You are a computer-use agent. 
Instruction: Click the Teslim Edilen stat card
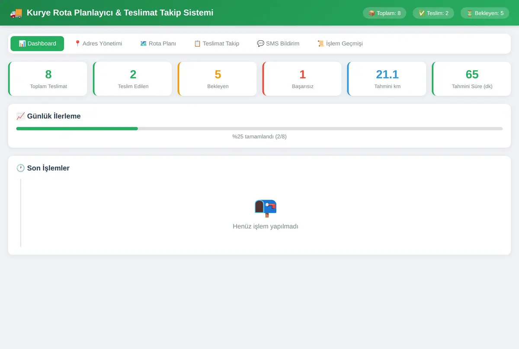point(133,79)
